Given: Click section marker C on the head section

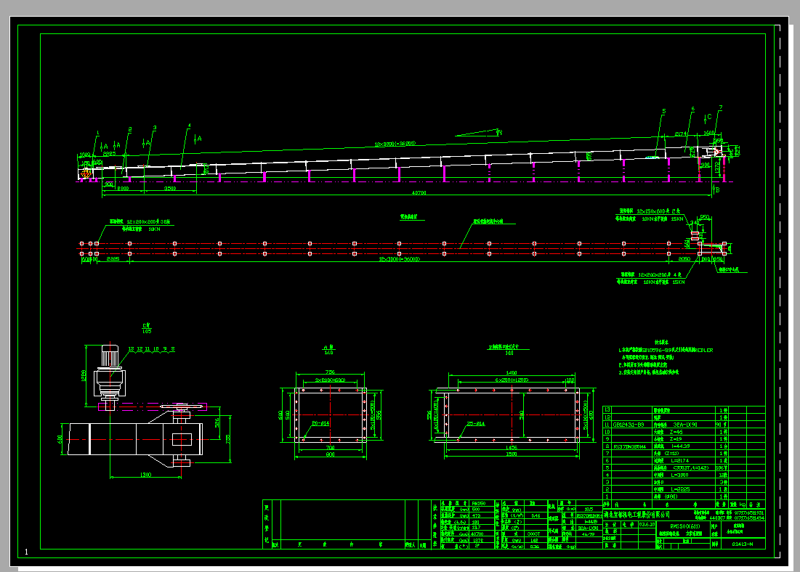Looking at the screenshot, I should coord(709,117).
